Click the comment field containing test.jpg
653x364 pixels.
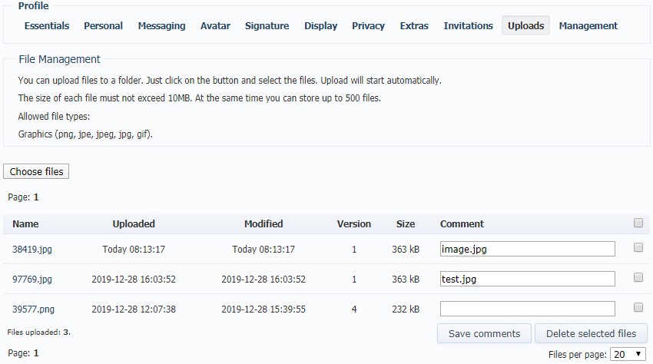tap(527, 279)
